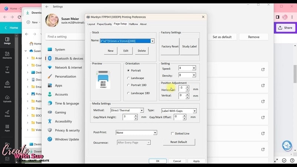Open the Density dropdown

click(x=194, y=75)
